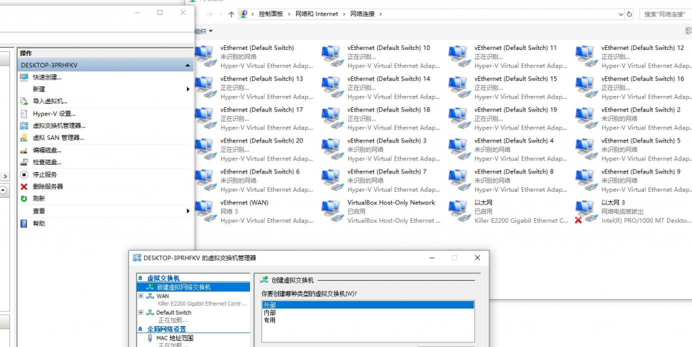Select vEthernet (Default Switch) 3 adapter icon
Viewport: 692px width, 347px height.
[331, 149]
